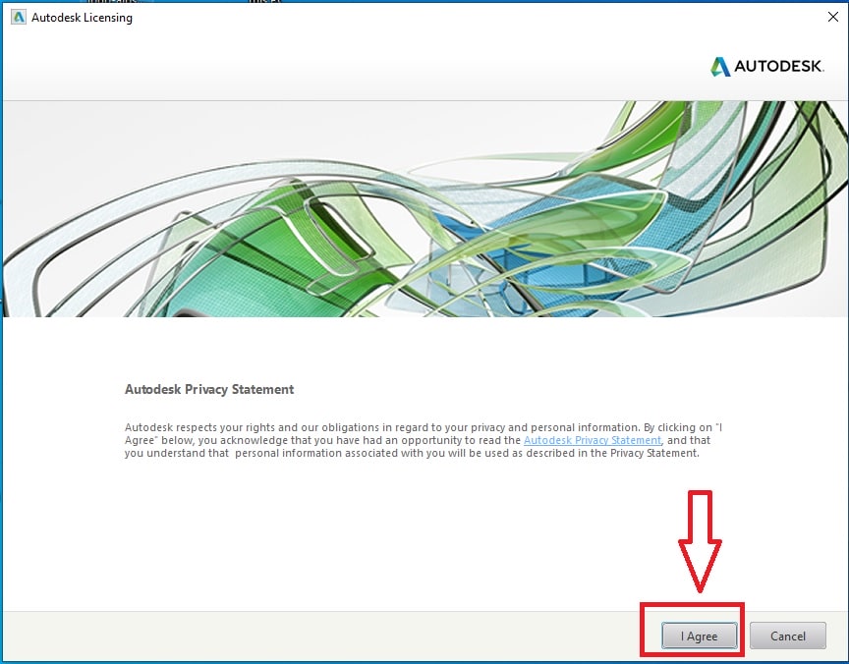Click the Autodesk Privacy Statement heading
Screen dimensions: 849x664
tap(209, 389)
